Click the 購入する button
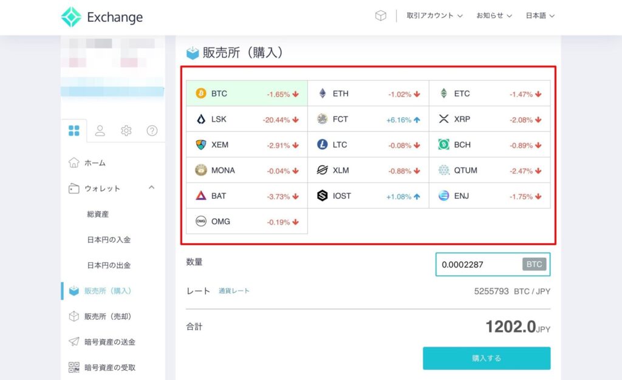 [487, 358]
